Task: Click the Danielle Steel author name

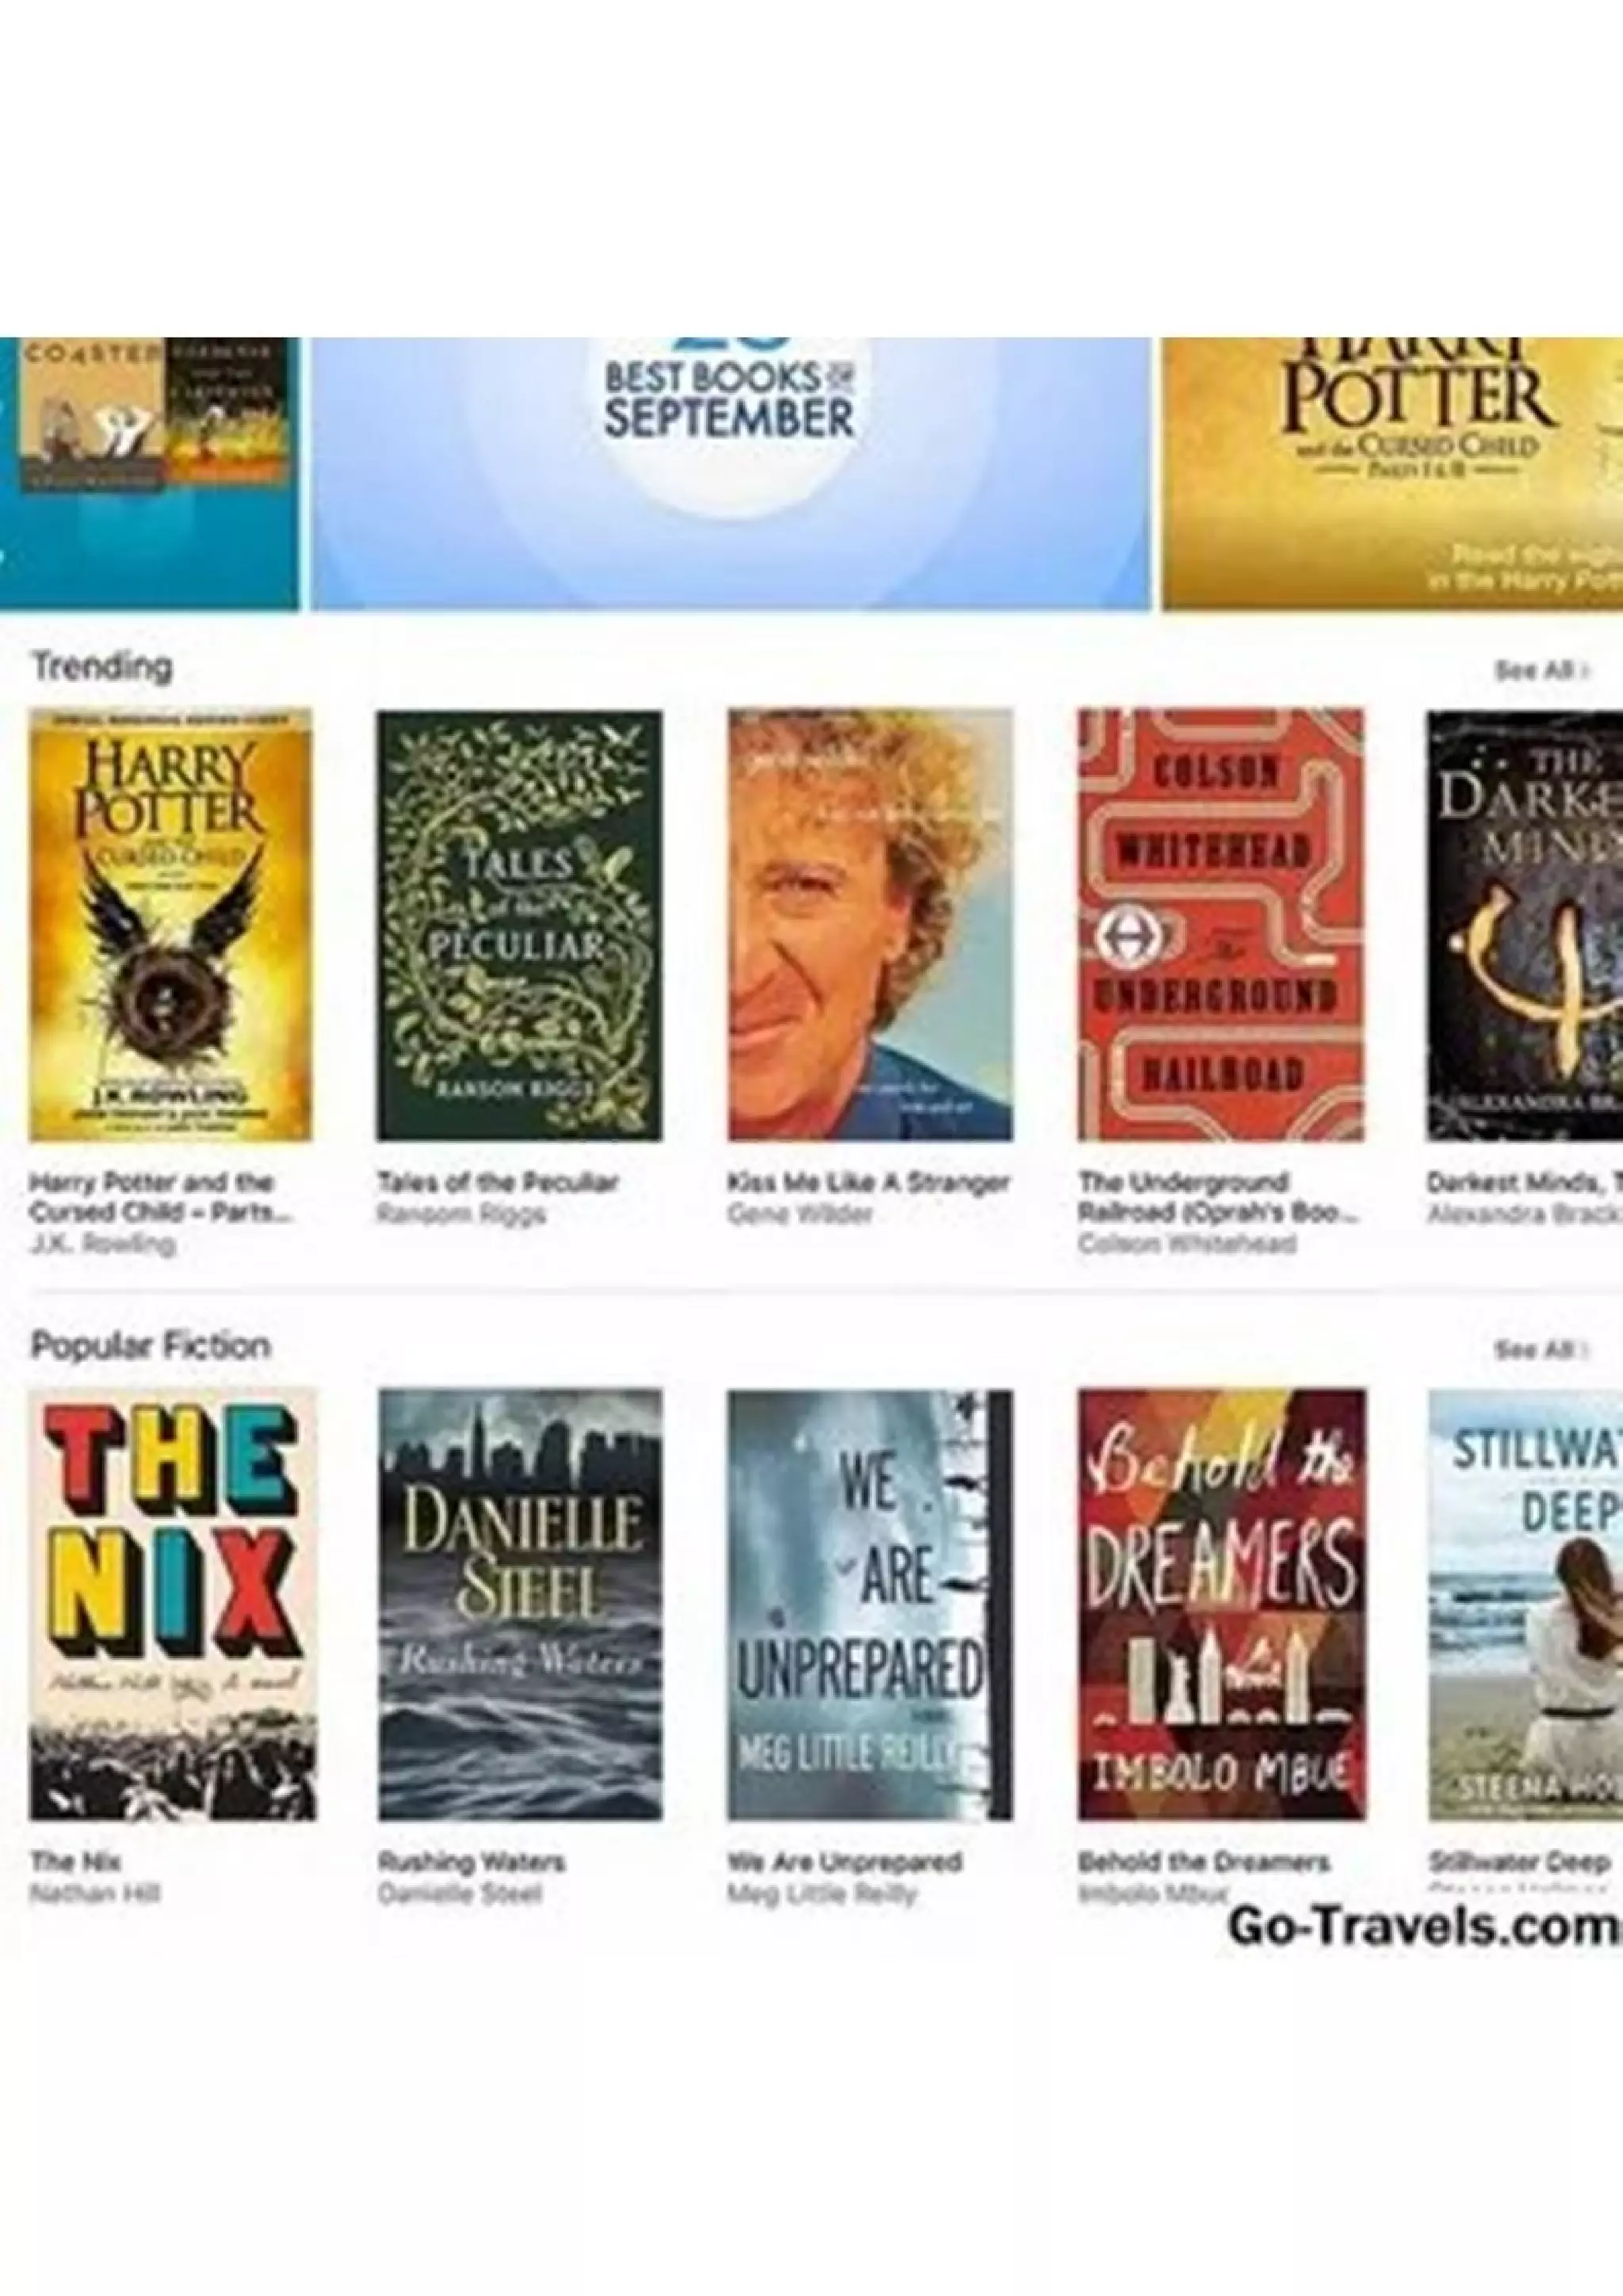Action: point(460,1894)
